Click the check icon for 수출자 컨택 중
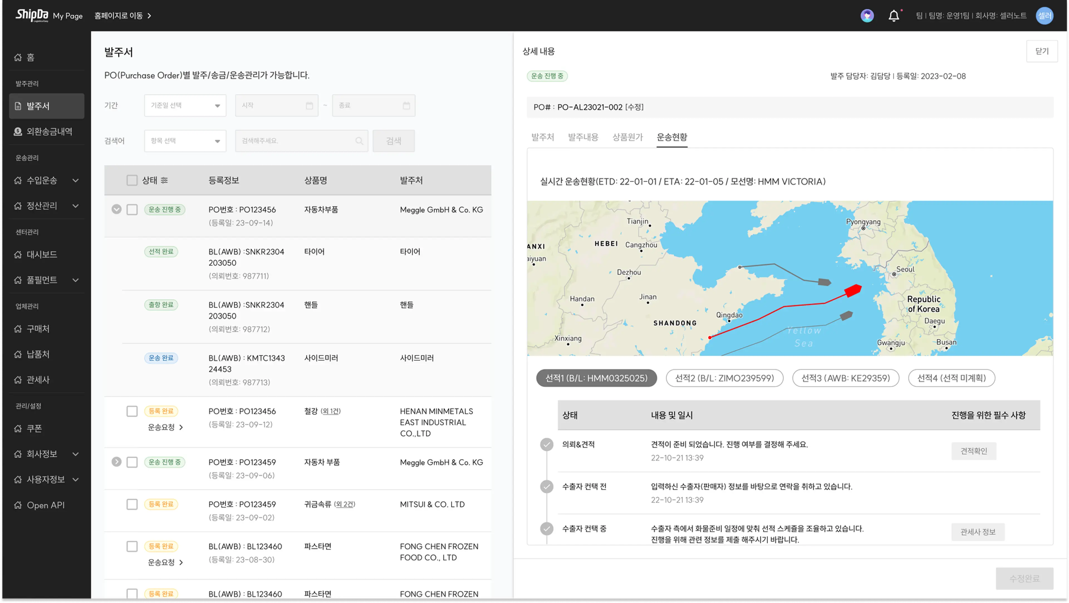1069x603 pixels. pyautogui.click(x=546, y=529)
